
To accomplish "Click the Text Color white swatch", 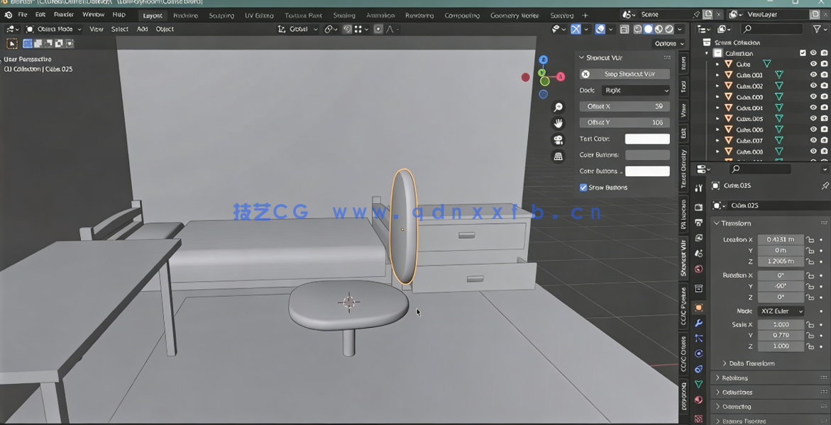I will [x=646, y=139].
